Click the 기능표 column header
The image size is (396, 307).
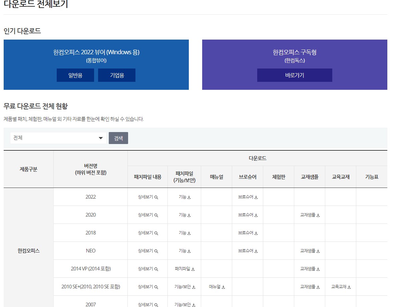click(372, 177)
